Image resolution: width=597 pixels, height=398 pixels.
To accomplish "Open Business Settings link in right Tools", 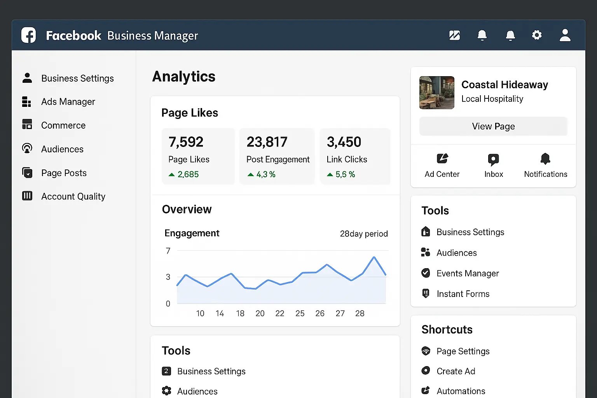I will tap(470, 232).
